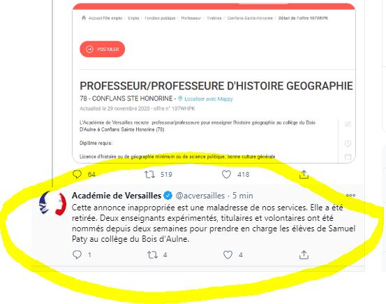This screenshot has height=304, width=386.
Task: Open the job offer image card title
Action: [216, 86]
